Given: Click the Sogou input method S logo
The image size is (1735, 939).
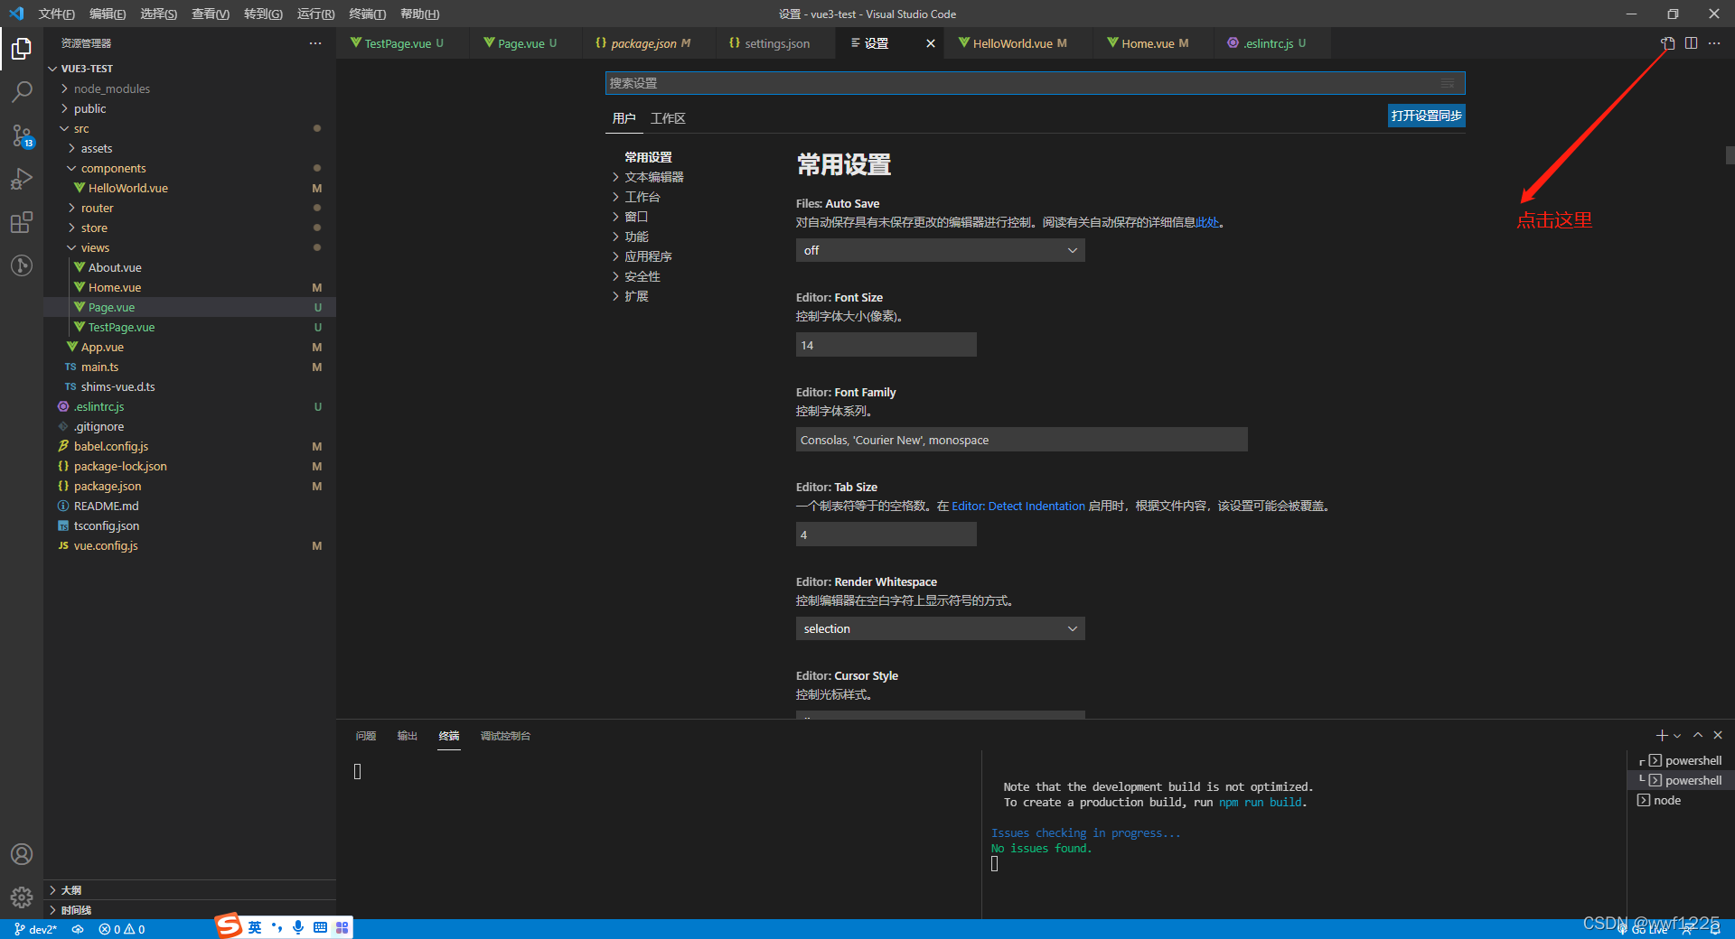Looking at the screenshot, I should 229,925.
